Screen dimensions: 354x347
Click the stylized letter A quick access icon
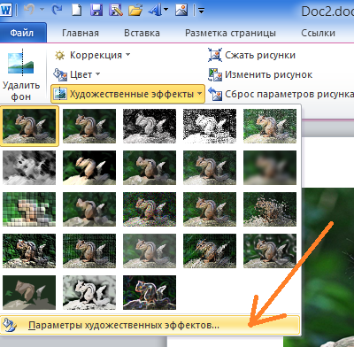coord(155,11)
